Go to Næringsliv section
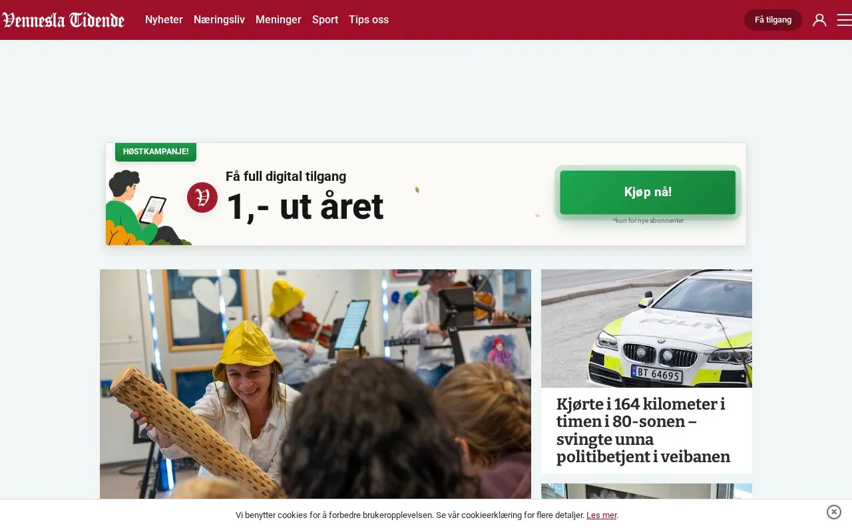The image size is (852, 532). coord(219,20)
